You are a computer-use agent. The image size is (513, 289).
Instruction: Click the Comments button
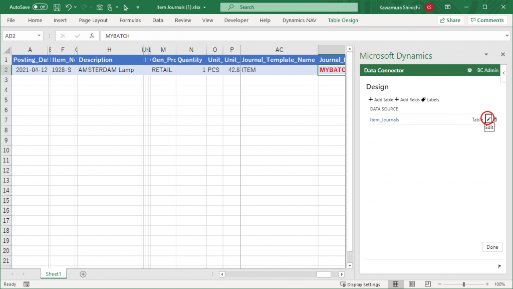pos(487,20)
